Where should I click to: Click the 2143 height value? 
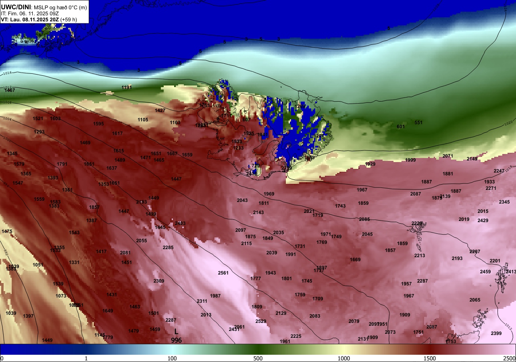(258, 212)
